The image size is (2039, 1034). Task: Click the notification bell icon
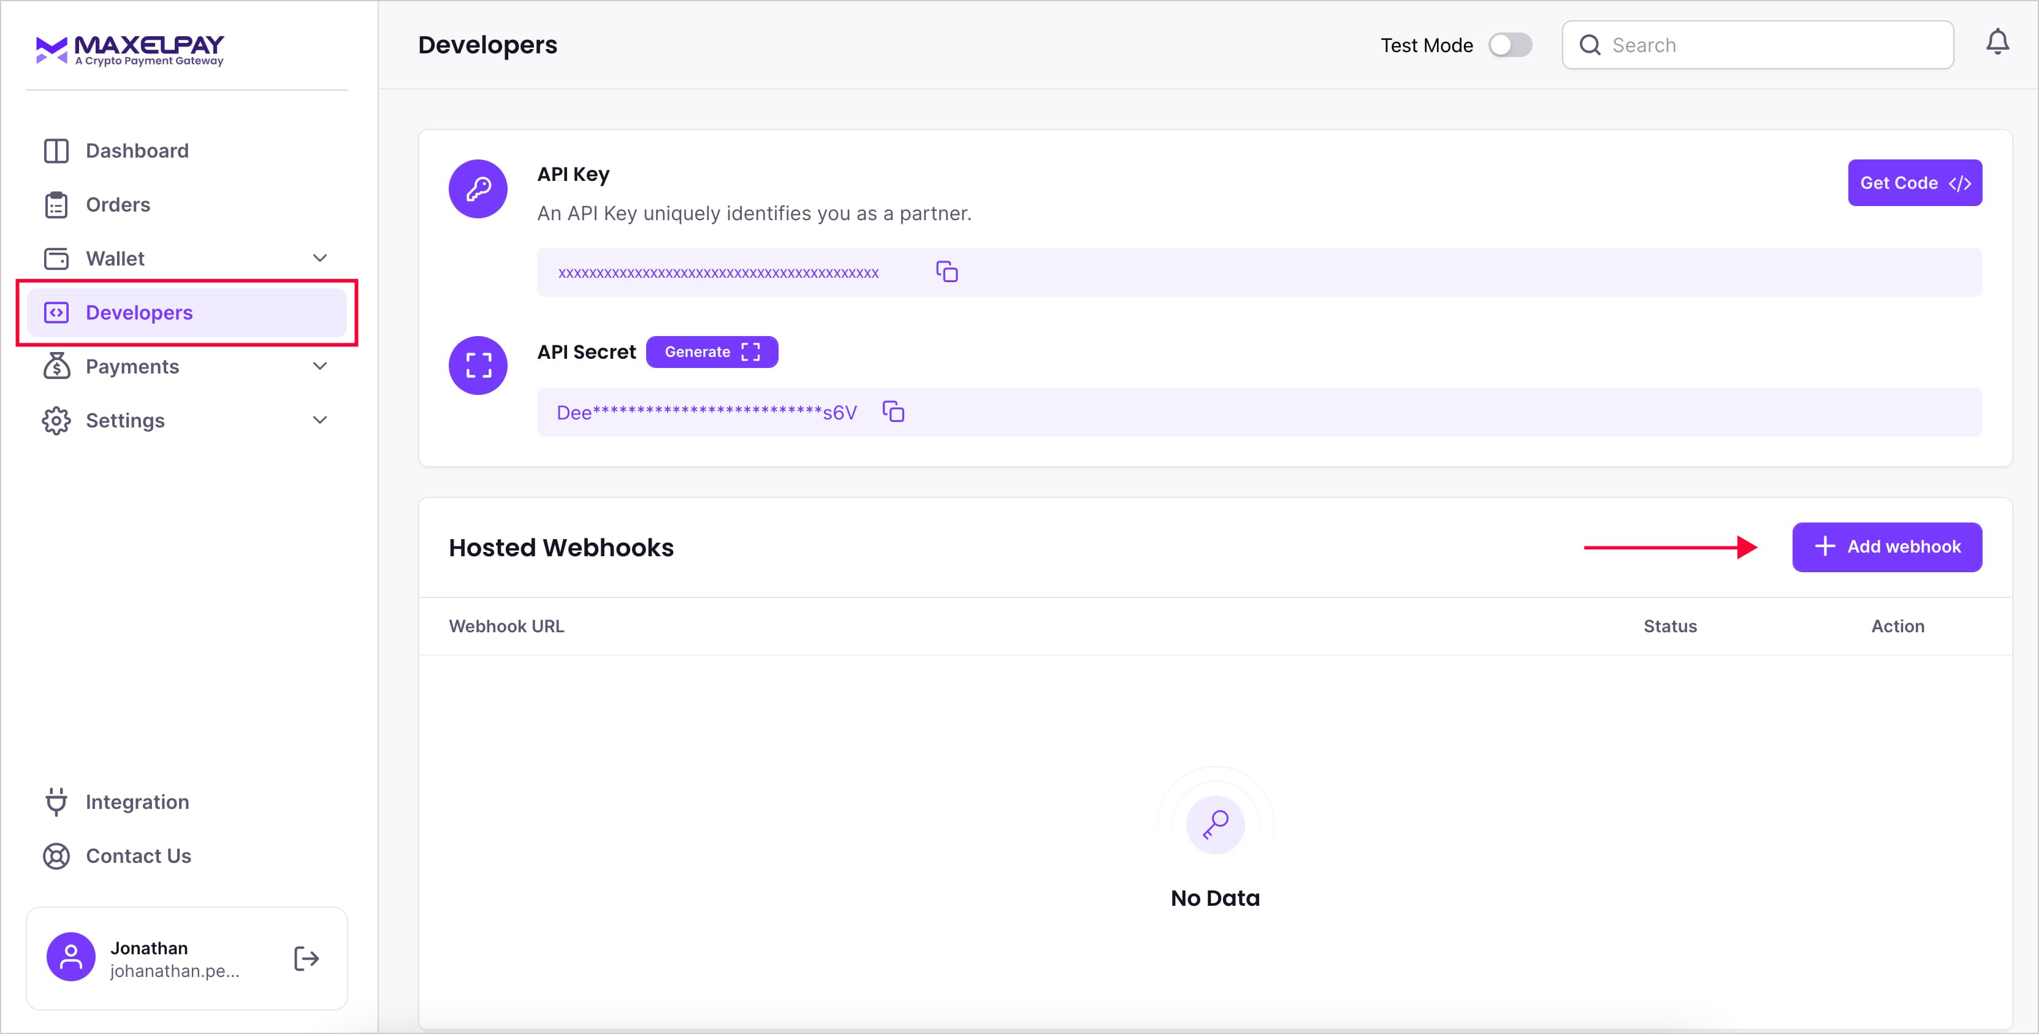(x=1997, y=42)
